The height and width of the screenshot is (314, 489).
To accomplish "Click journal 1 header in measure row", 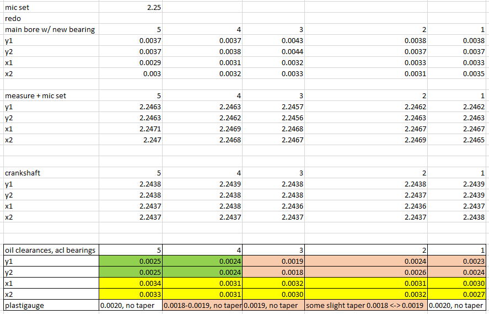I will (456, 95).
